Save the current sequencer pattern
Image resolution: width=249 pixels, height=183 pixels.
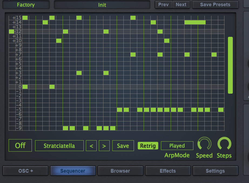click(123, 146)
